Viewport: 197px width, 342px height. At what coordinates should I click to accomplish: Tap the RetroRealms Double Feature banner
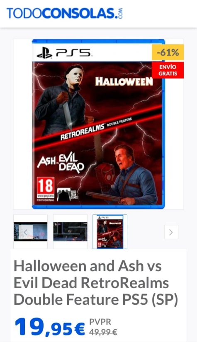(x=96, y=128)
